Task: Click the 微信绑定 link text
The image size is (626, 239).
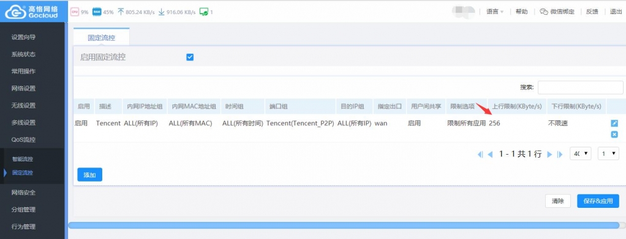Action: click(562, 12)
